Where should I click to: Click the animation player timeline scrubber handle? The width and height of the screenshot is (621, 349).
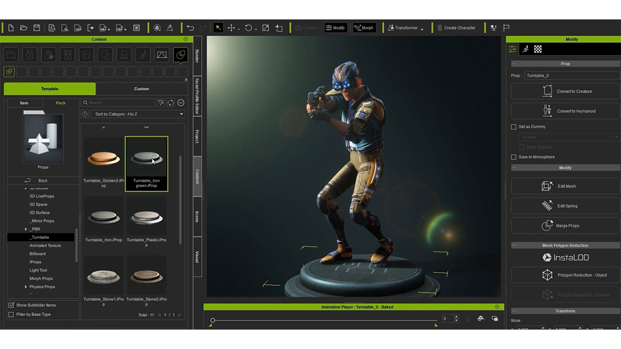(x=213, y=320)
